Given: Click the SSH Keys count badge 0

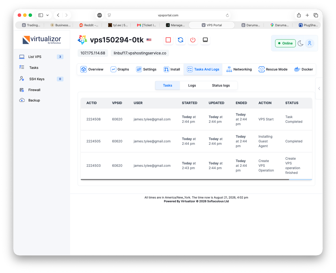Looking at the screenshot, I should point(60,79).
